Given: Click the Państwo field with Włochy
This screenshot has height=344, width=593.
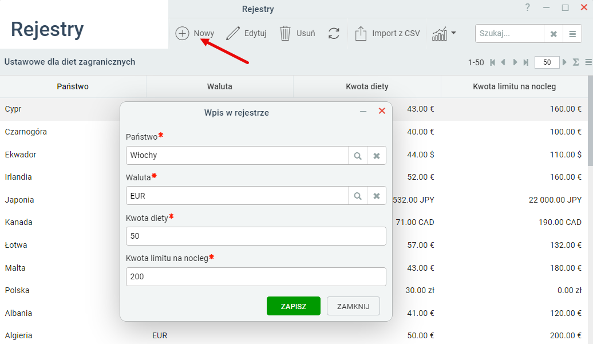Looking at the screenshot, I should [237, 155].
